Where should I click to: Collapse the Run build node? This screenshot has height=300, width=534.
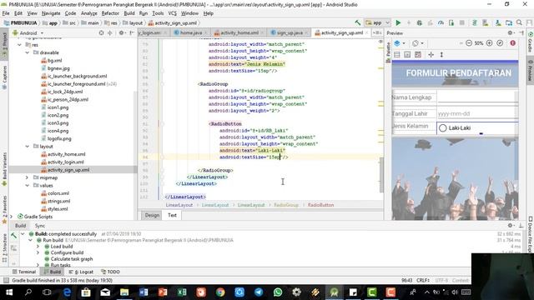[31, 240]
